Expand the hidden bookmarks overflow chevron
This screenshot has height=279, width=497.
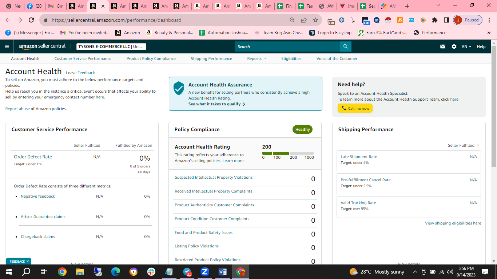[489, 33]
